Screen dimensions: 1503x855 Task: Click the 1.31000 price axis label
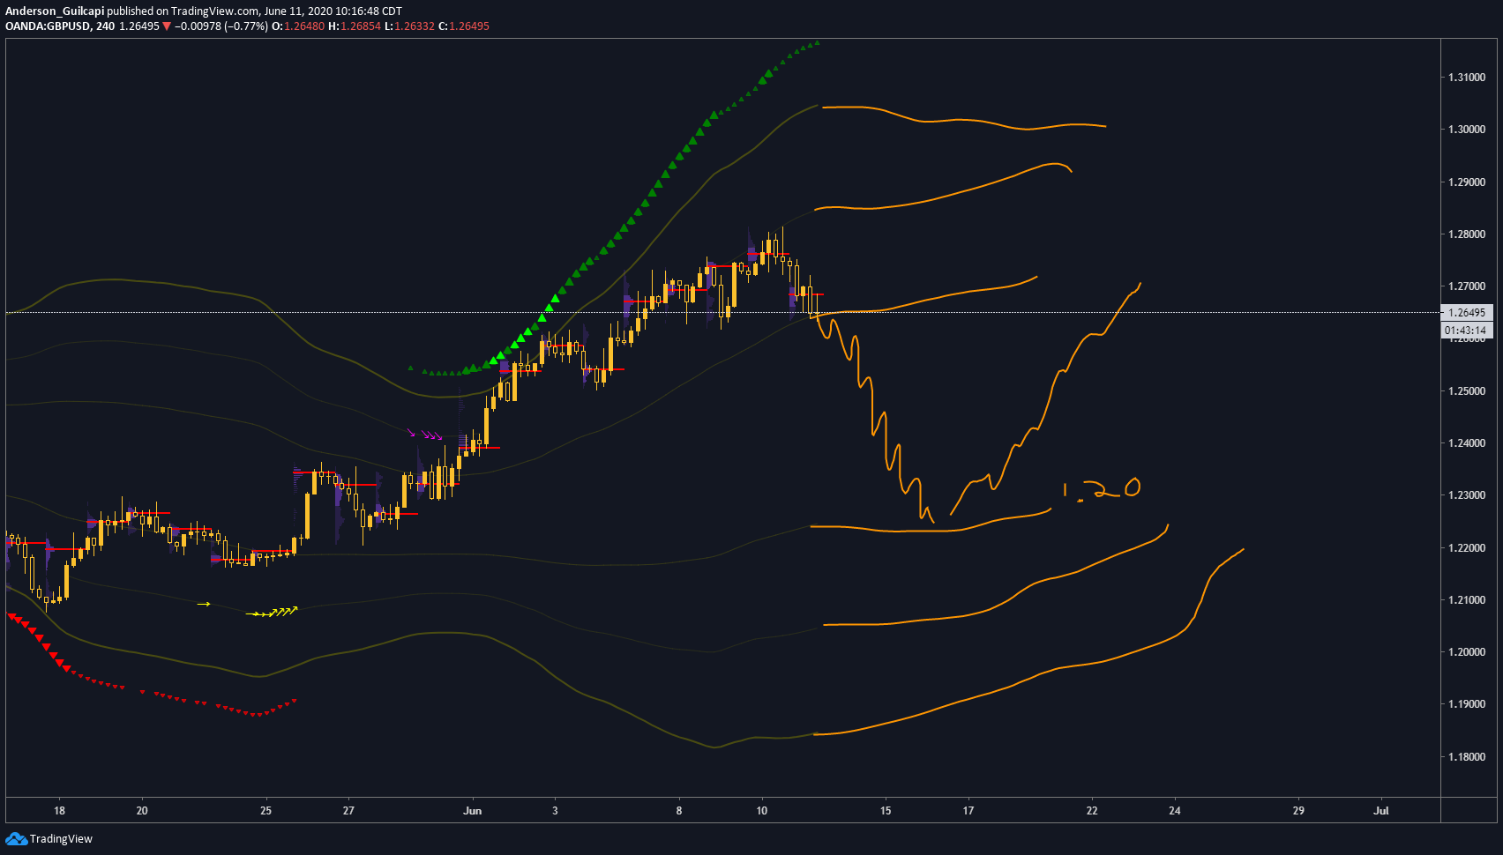pos(1466,78)
